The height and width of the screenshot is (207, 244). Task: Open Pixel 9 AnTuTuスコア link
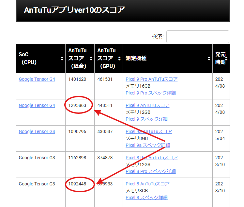(x=147, y=105)
